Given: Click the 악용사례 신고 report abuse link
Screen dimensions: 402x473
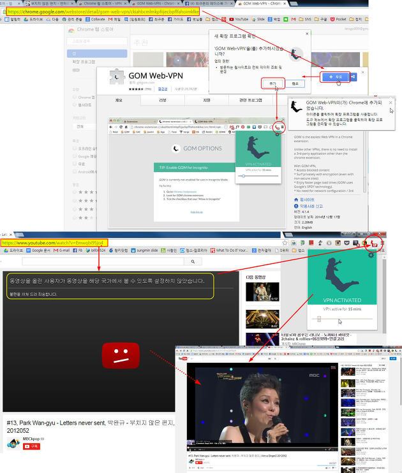Looking at the screenshot, I should (x=311, y=206).
